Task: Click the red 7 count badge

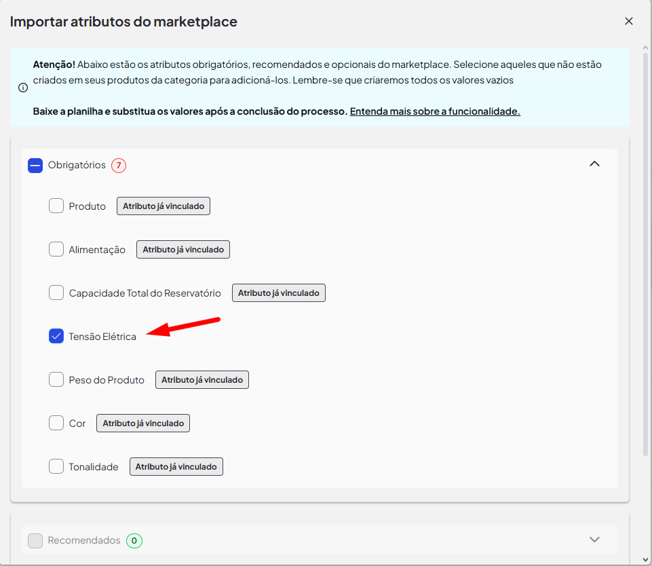Action: (x=119, y=165)
